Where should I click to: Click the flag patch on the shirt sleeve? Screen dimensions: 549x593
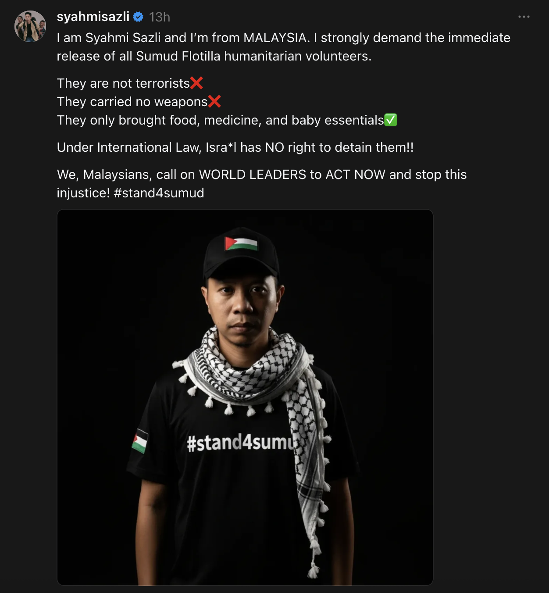140,440
